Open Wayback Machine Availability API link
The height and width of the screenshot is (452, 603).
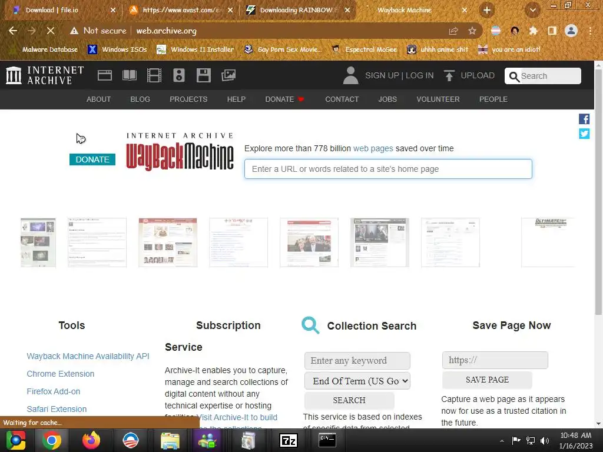coord(88,356)
